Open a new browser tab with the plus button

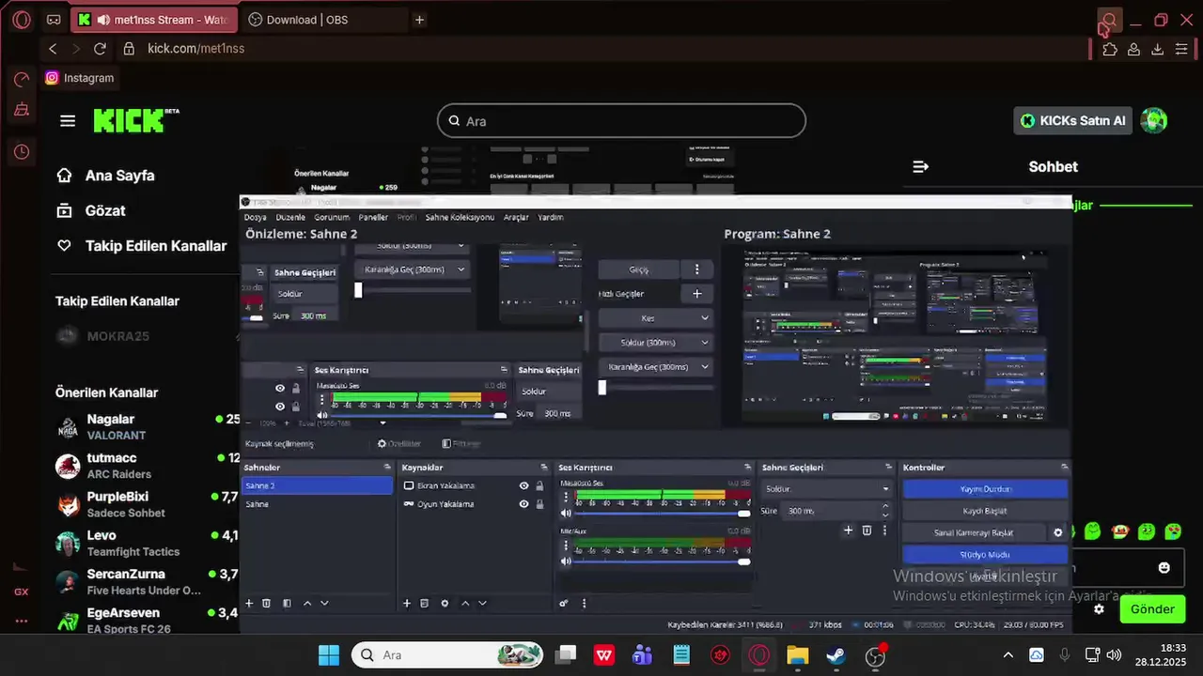coord(419,20)
